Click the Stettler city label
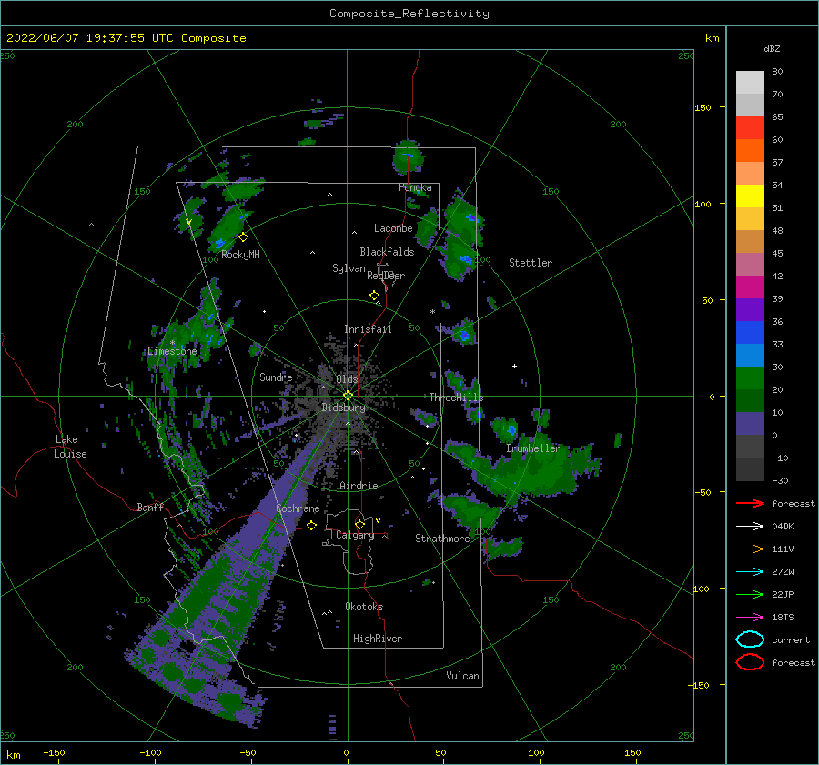 pyautogui.click(x=531, y=263)
